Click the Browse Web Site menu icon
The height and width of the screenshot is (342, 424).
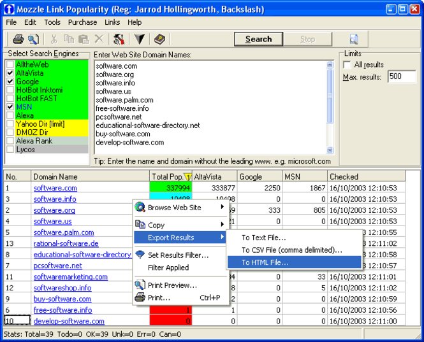140,208
